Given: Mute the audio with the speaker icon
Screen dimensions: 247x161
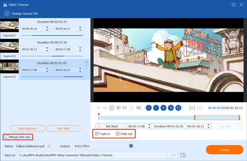Looking at the screenshot, I should click(x=138, y=108).
